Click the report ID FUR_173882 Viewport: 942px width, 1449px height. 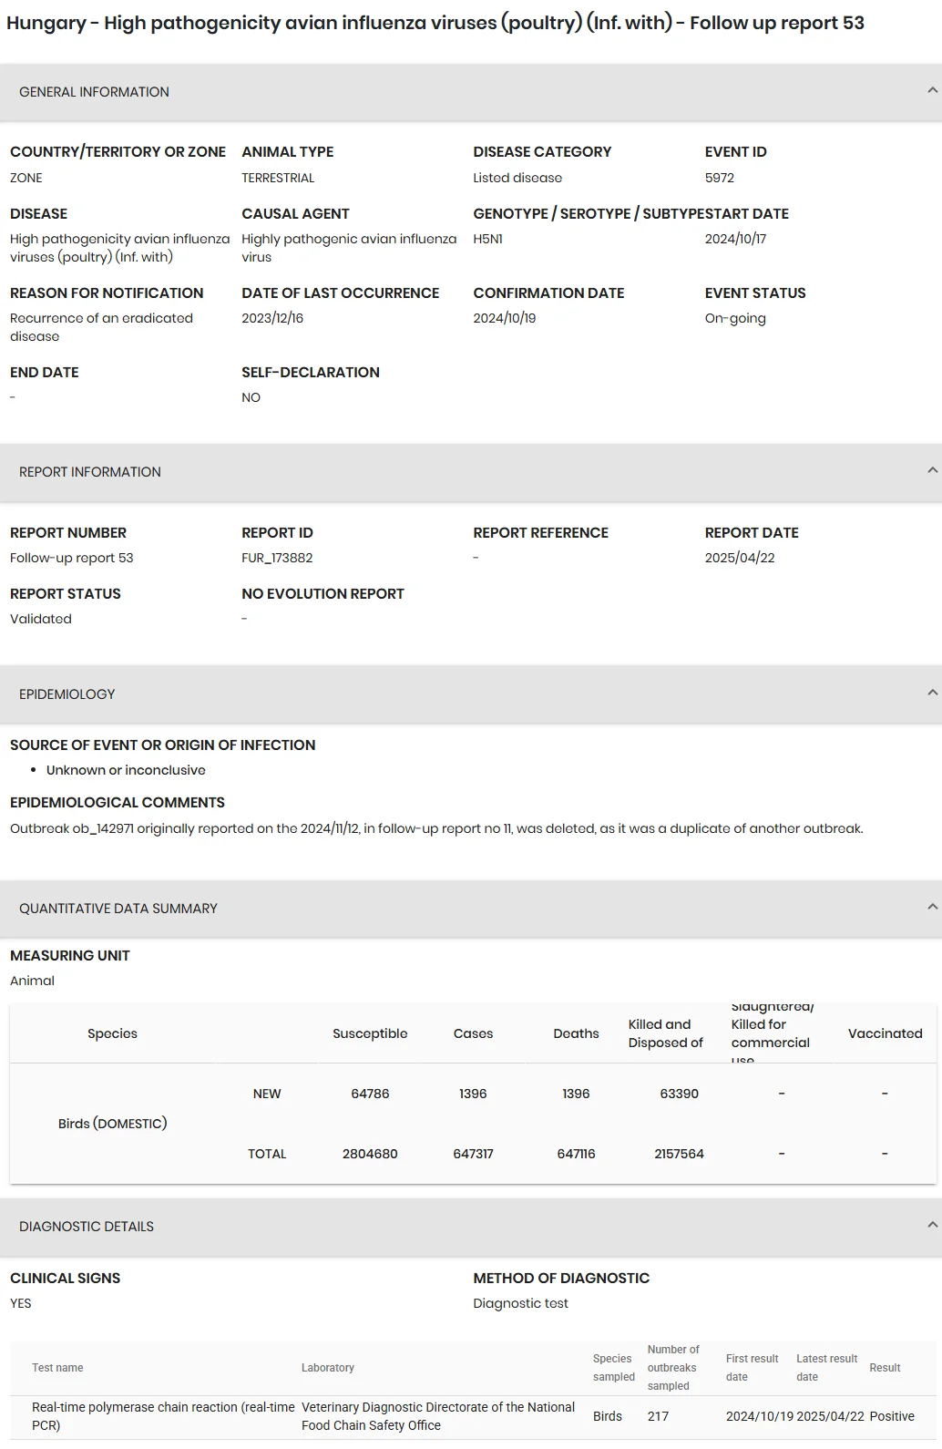277,558
